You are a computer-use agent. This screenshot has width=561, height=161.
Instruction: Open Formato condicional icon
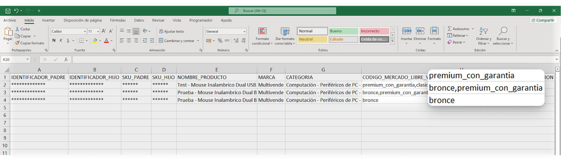coord(262,31)
